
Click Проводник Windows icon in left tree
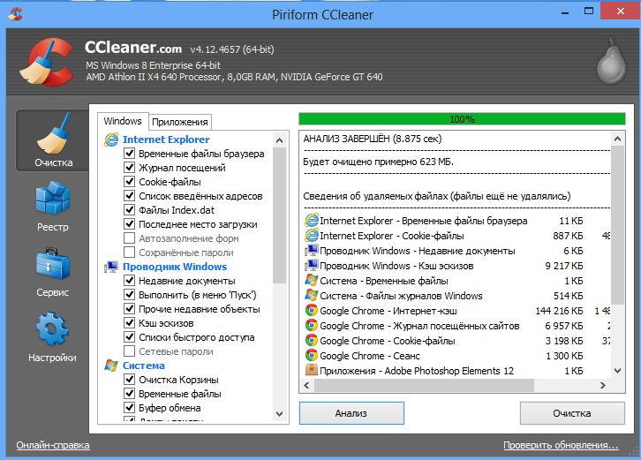point(110,267)
